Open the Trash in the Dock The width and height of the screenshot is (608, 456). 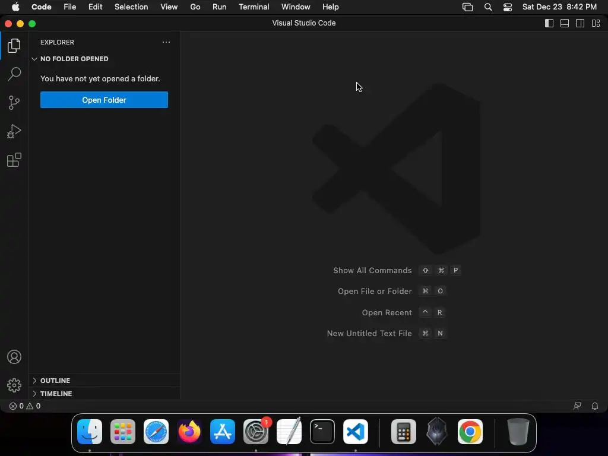click(x=518, y=432)
